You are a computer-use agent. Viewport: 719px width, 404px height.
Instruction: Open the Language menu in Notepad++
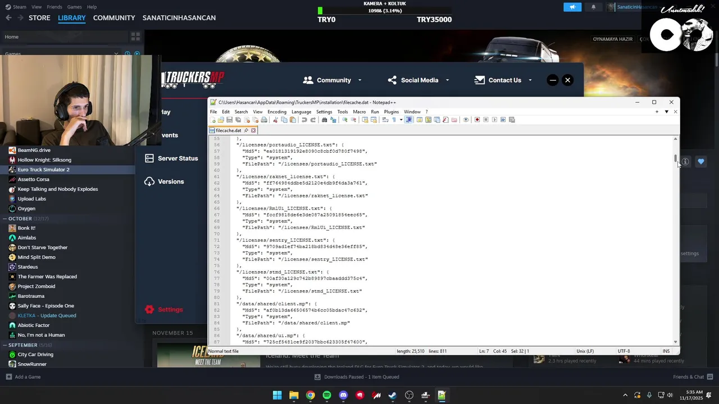[x=301, y=112]
